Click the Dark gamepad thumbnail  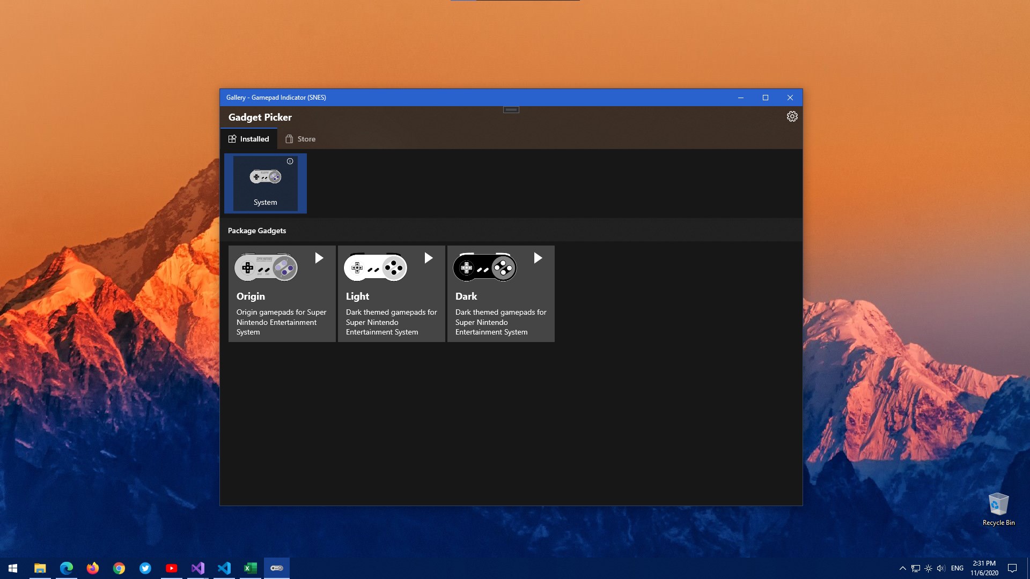[x=485, y=268]
